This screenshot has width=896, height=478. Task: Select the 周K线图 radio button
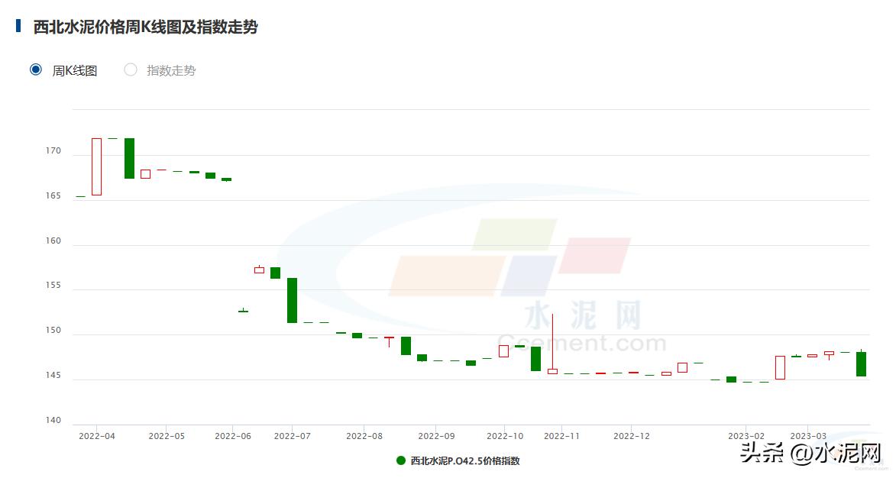click(x=35, y=69)
